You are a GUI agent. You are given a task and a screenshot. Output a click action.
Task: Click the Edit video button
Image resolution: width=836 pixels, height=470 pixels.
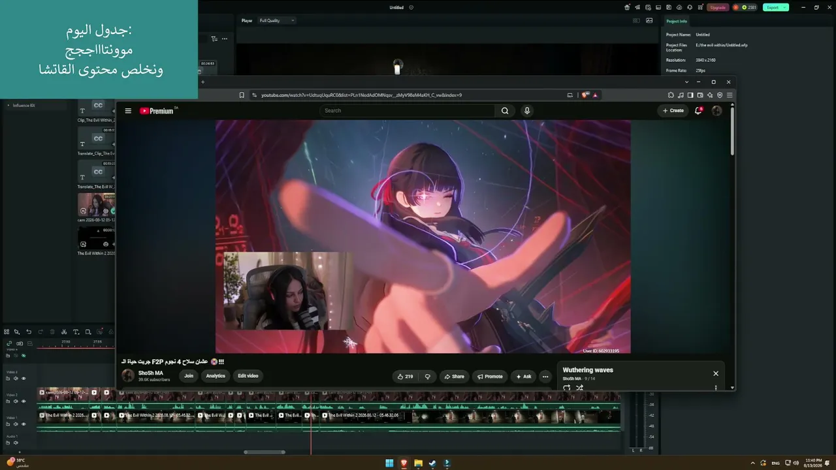click(248, 376)
